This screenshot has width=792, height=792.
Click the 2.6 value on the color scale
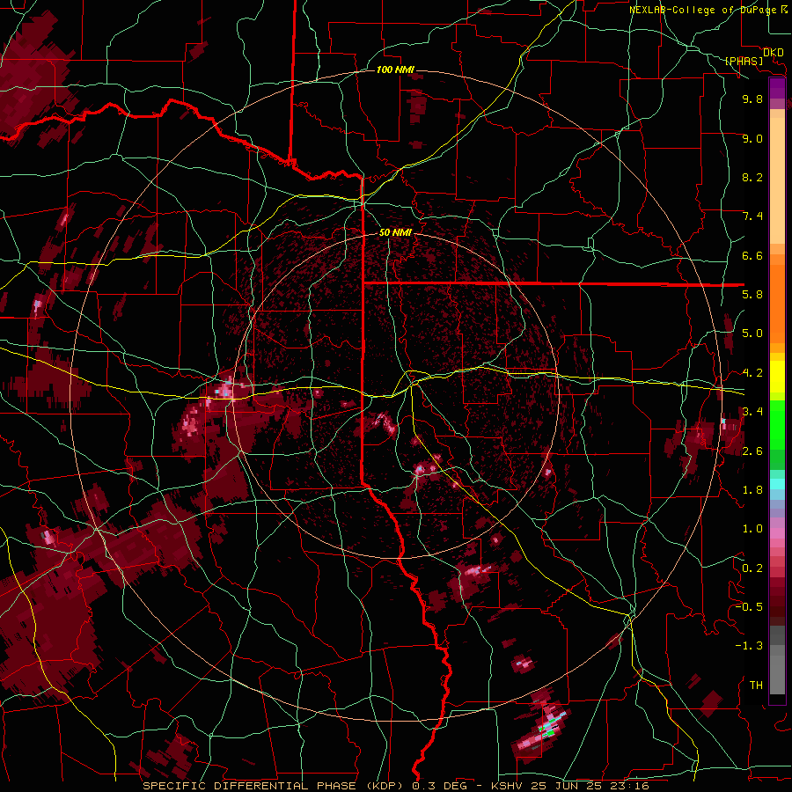752,451
